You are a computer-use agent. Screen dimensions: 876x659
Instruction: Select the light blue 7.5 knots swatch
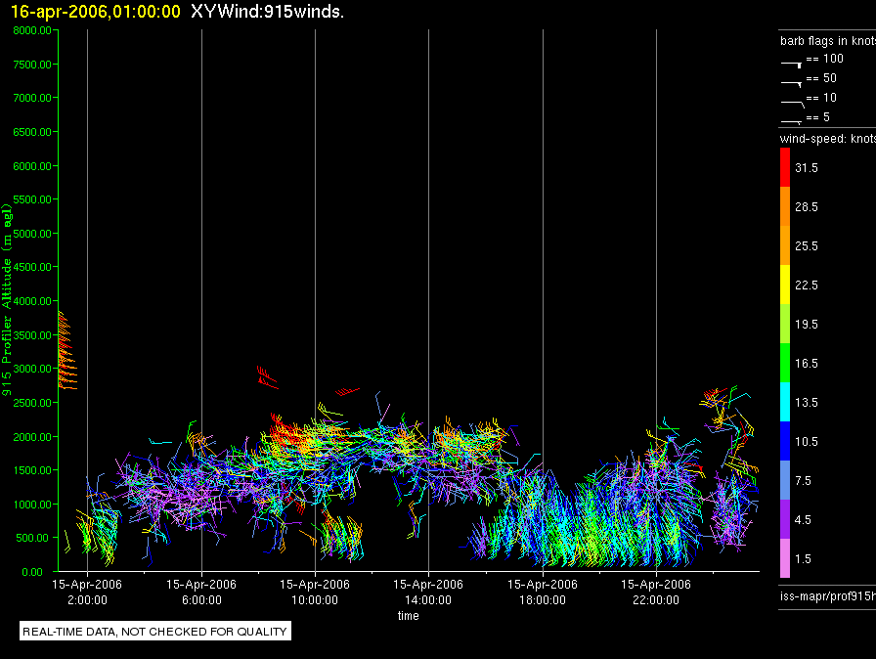click(x=785, y=480)
